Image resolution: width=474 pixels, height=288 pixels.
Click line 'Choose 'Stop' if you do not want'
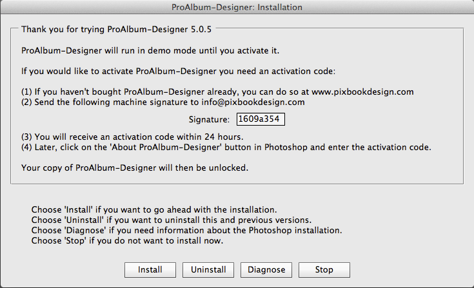(x=127, y=240)
